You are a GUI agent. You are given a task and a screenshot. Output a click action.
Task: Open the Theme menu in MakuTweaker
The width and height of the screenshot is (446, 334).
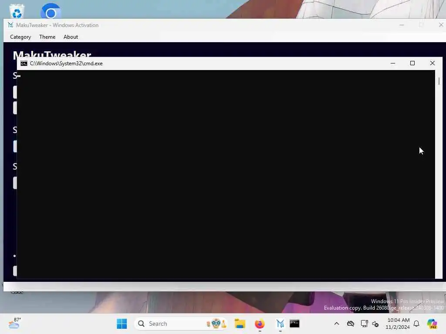pos(47,37)
